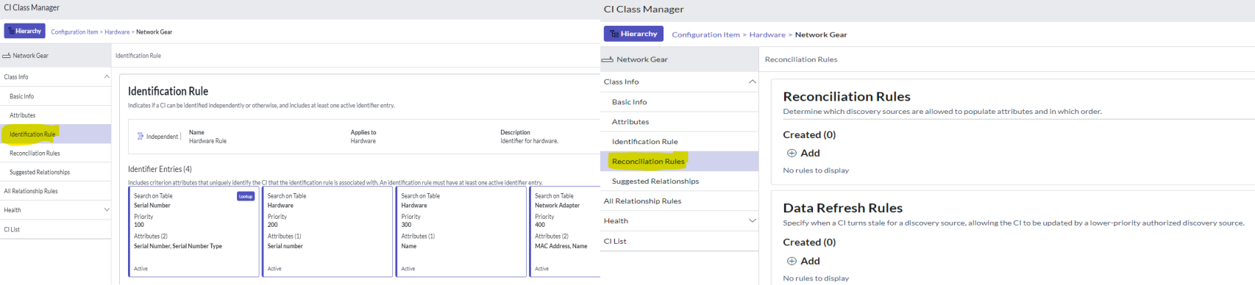Screen dimensions: 1255x285
Task: Open the Serial Number identifier entry card
Action: point(194,231)
